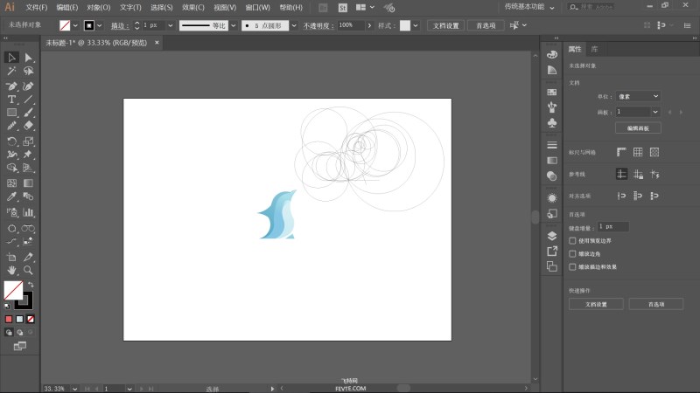Image resolution: width=700 pixels, height=393 pixels.
Task: Open the Artboards panel icon
Action: point(552,266)
